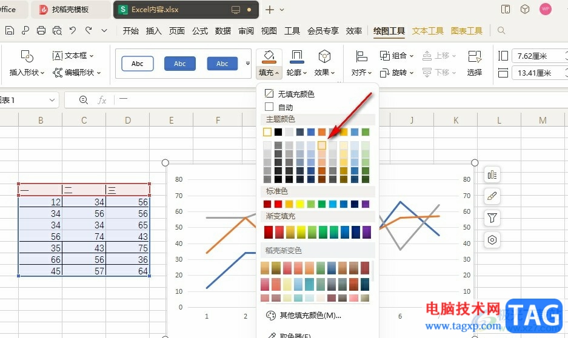Expand the quick access toolbar customize arrow

(x=104, y=30)
